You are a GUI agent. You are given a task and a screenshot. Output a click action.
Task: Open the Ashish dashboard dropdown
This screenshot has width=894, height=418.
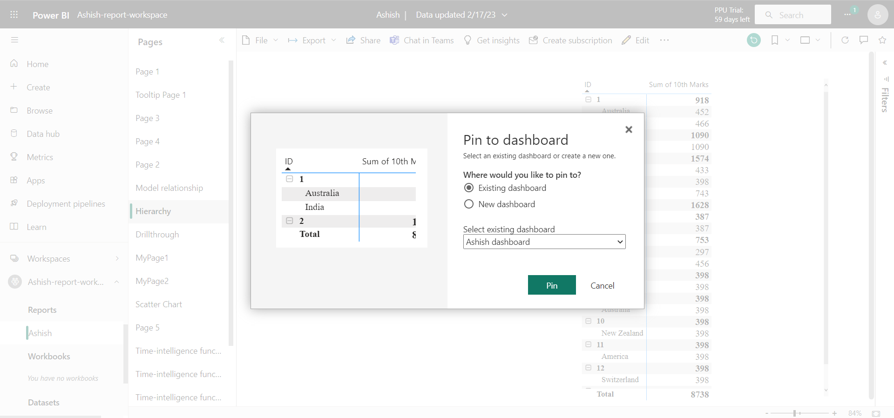544,242
